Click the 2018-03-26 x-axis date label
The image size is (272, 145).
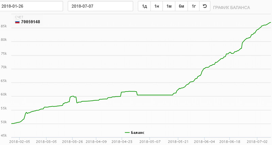[x=72, y=142]
